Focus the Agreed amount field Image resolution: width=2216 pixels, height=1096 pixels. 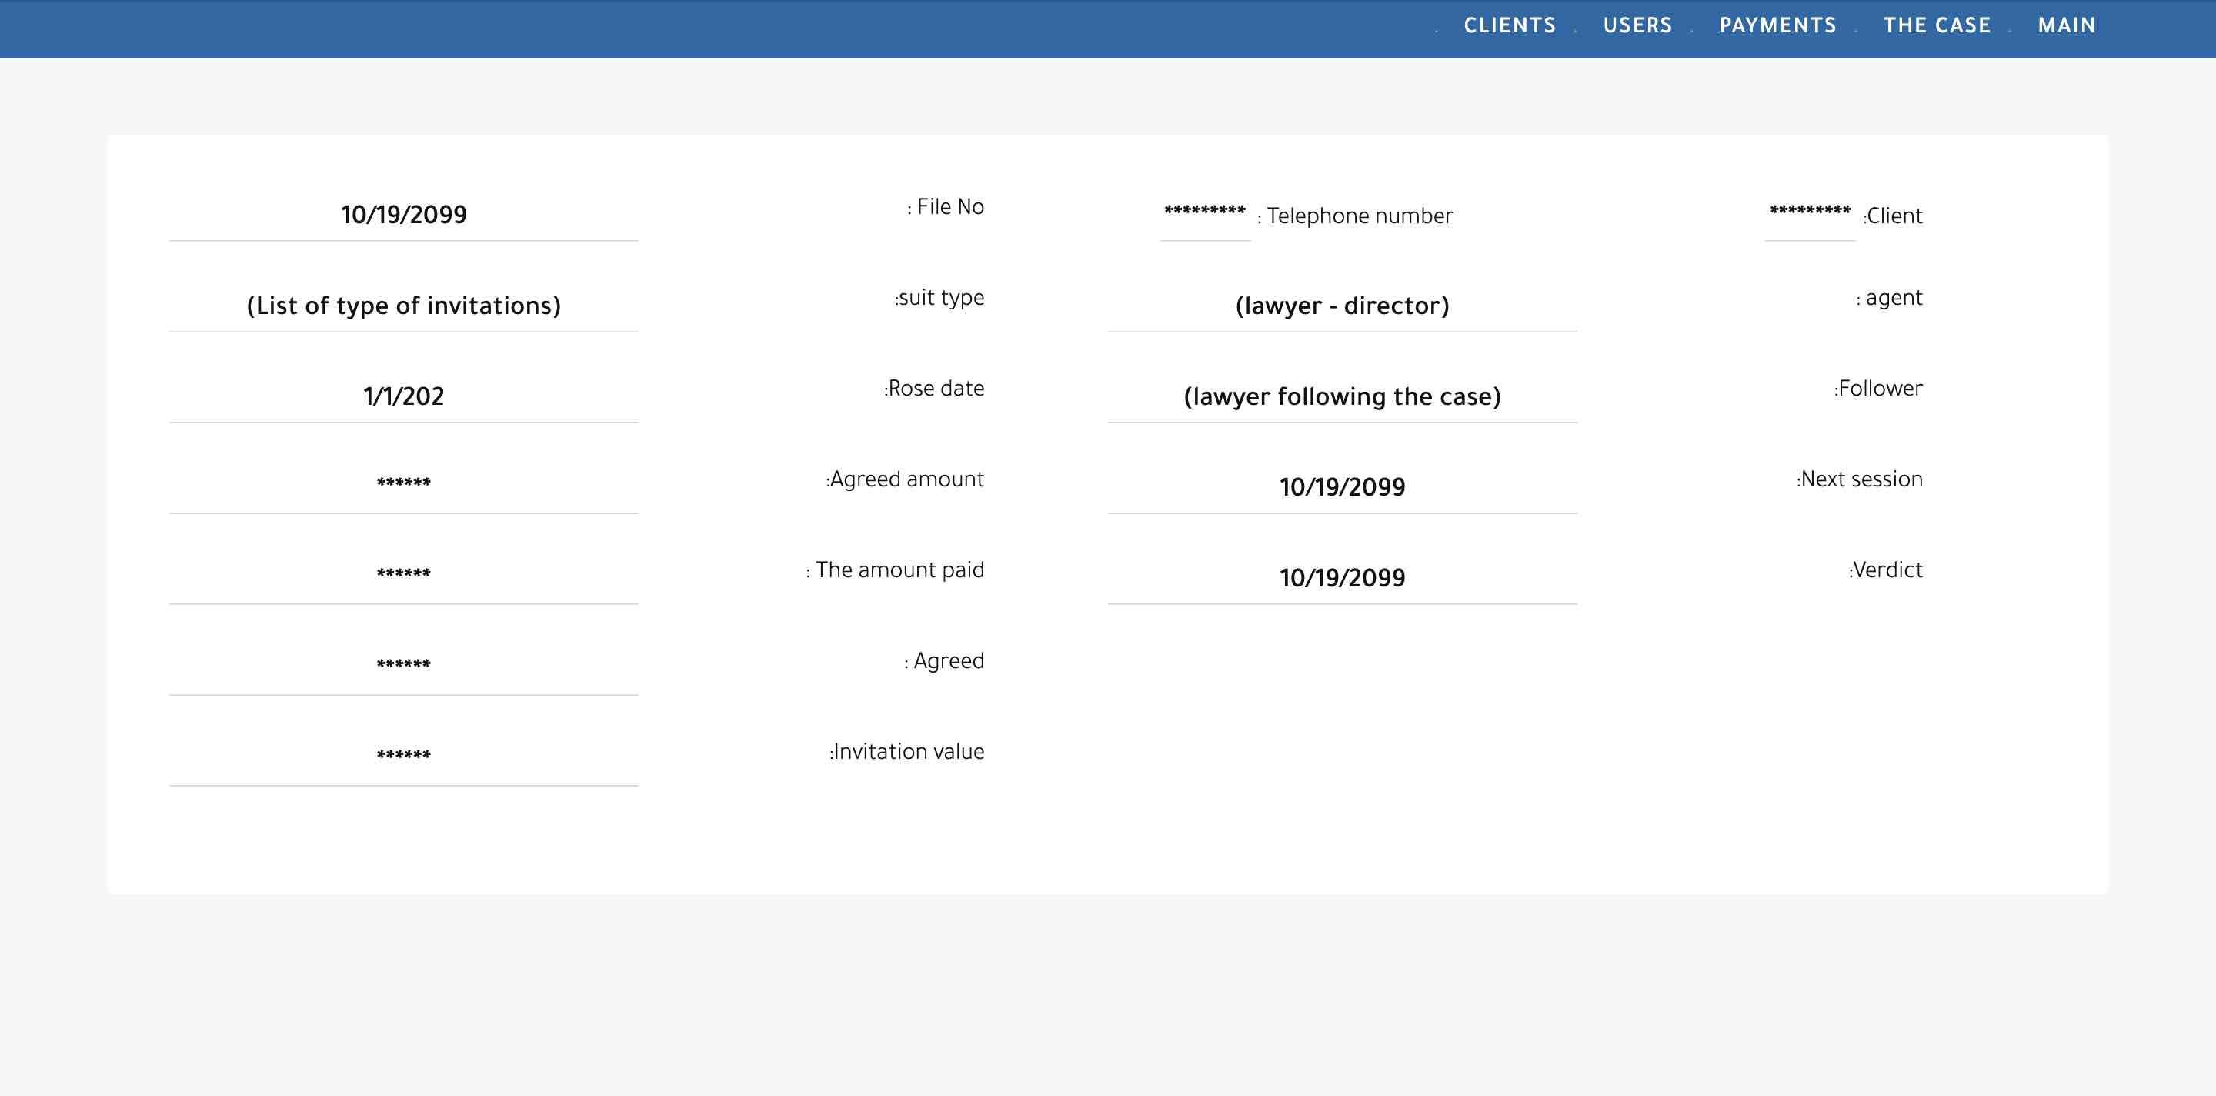pos(403,484)
